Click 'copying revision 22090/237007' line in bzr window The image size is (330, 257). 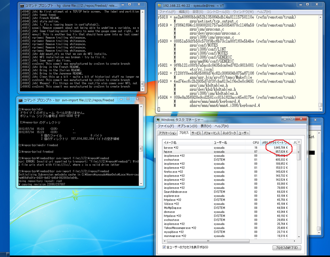(x=42, y=184)
